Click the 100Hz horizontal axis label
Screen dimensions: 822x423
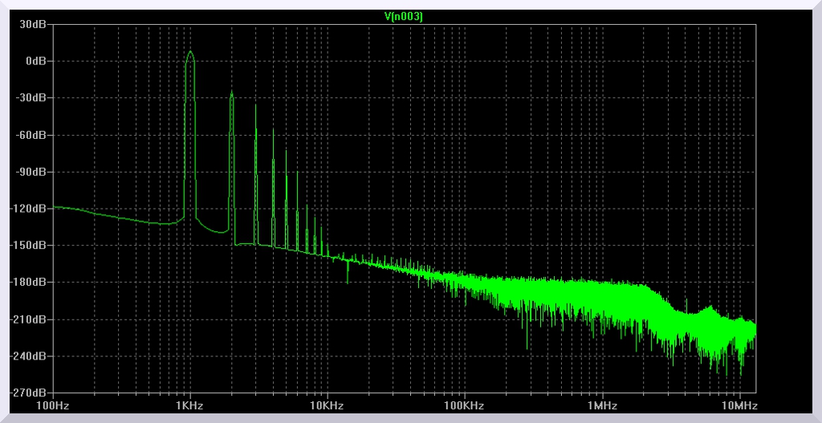pos(53,407)
